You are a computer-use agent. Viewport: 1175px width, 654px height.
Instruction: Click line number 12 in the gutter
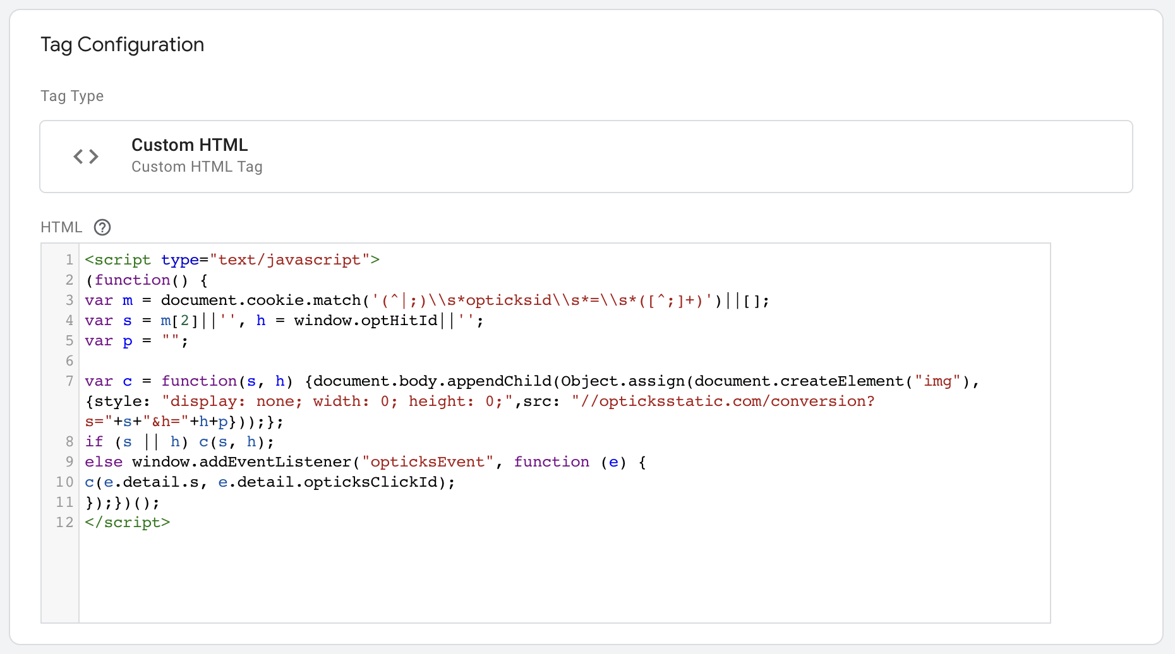(64, 522)
